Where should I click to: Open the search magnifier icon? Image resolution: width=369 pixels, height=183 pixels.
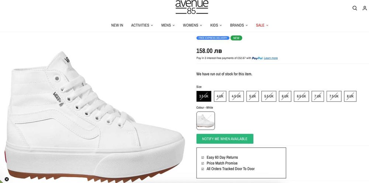355,8
